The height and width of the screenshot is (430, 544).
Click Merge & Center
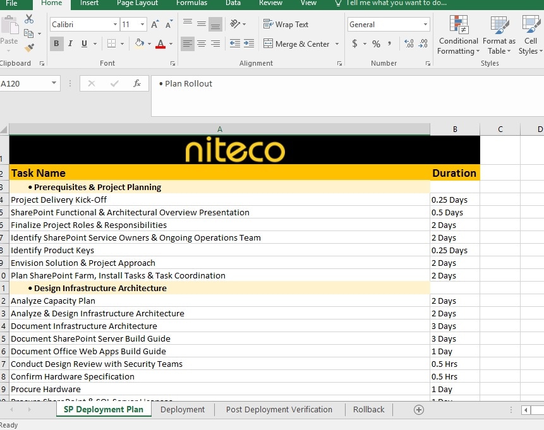296,44
